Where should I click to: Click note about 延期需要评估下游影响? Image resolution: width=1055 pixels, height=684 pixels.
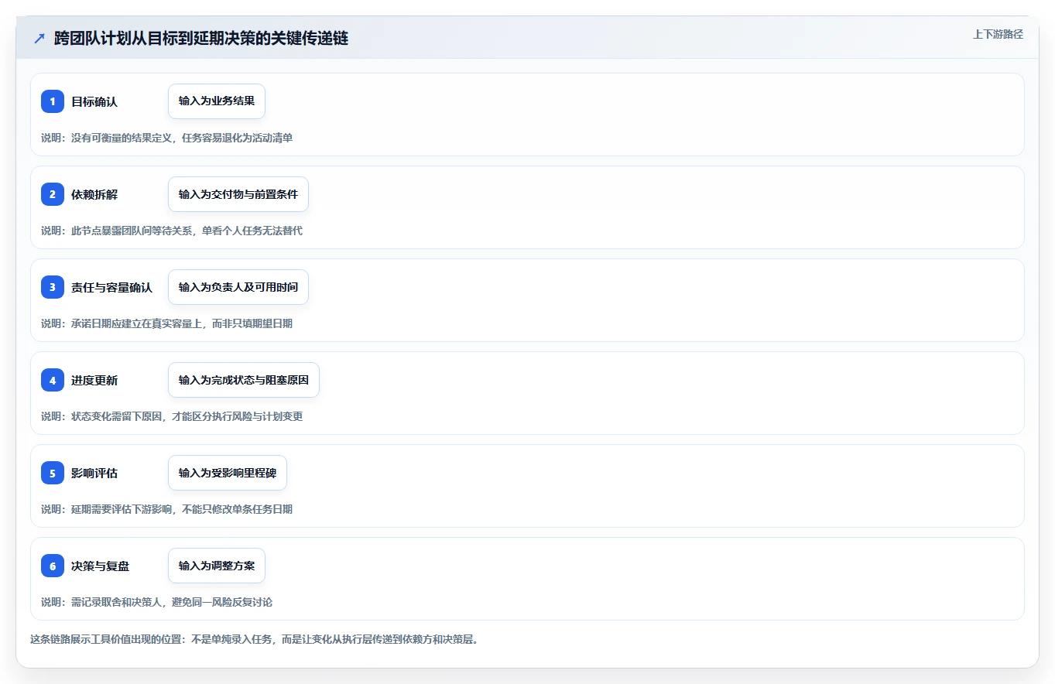click(166, 509)
